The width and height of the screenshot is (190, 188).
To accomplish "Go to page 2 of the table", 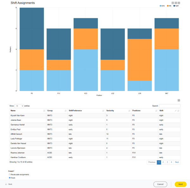I will pos(163,162).
